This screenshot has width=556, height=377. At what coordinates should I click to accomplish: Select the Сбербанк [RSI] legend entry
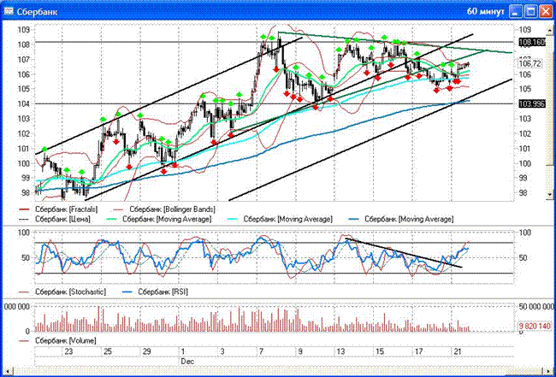(155, 292)
